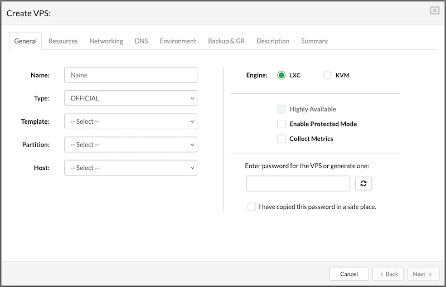Expand the Template select dropdown
This screenshot has width=446, height=287.
click(x=130, y=121)
